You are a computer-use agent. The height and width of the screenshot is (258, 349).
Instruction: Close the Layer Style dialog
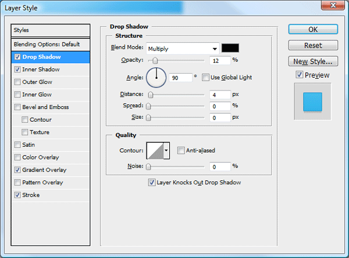[333, 5]
